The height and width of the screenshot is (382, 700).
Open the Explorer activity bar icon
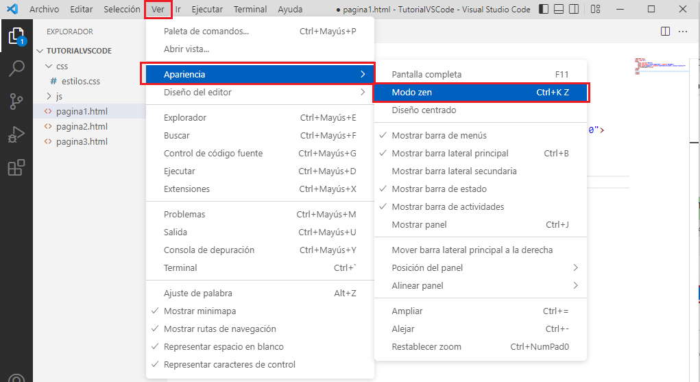click(x=16, y=36)
